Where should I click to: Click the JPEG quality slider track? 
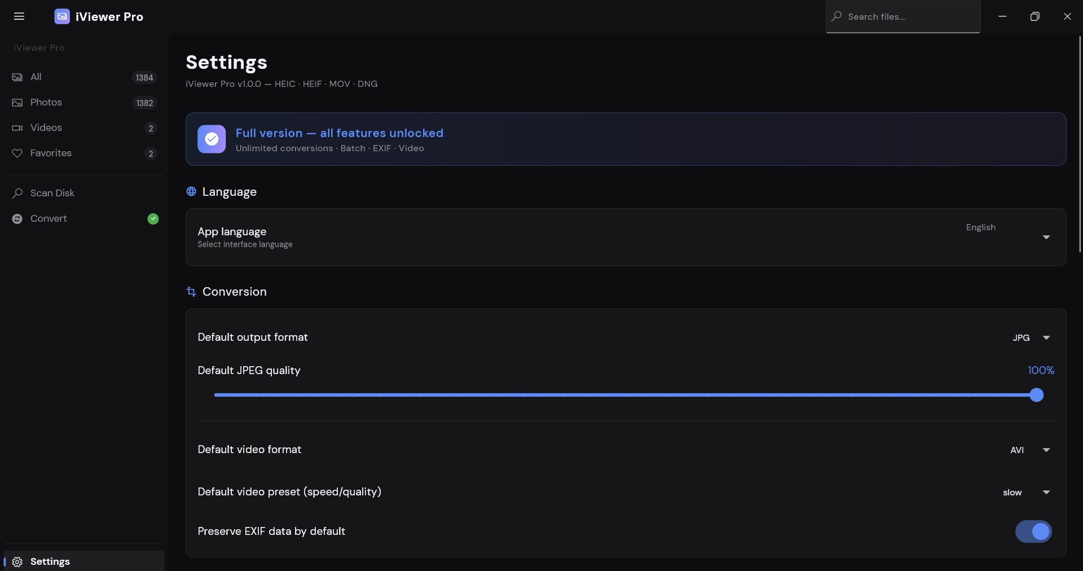point(625,395)
